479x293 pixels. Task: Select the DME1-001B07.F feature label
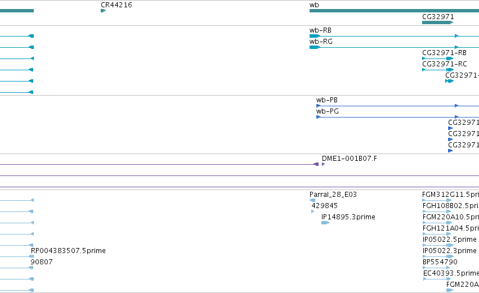(350, 159)
